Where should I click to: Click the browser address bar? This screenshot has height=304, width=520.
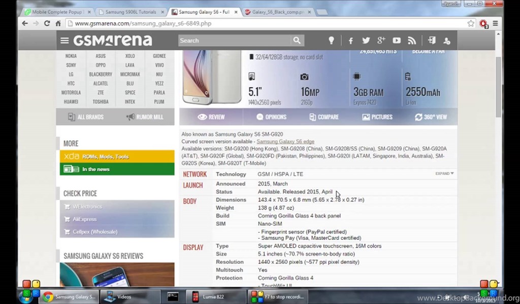click(265, 23)
